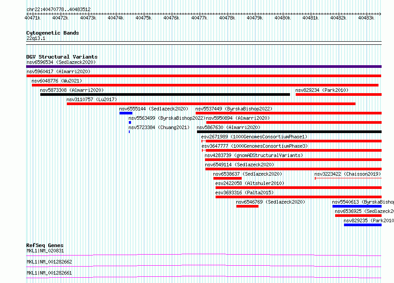Click the red bar of nsv5537449
394x283 pixels.
coord(289,113)
